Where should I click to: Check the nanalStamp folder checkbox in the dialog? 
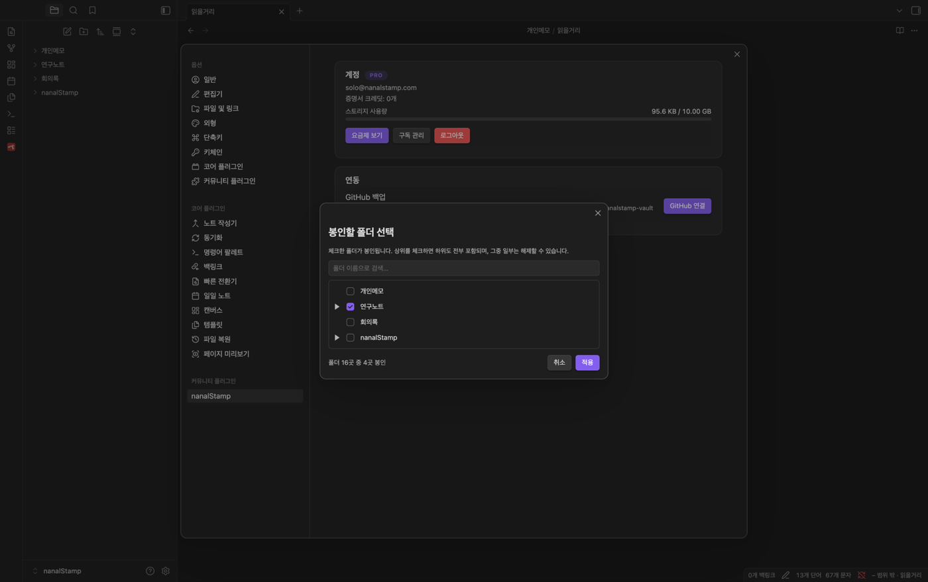[351, 338]
